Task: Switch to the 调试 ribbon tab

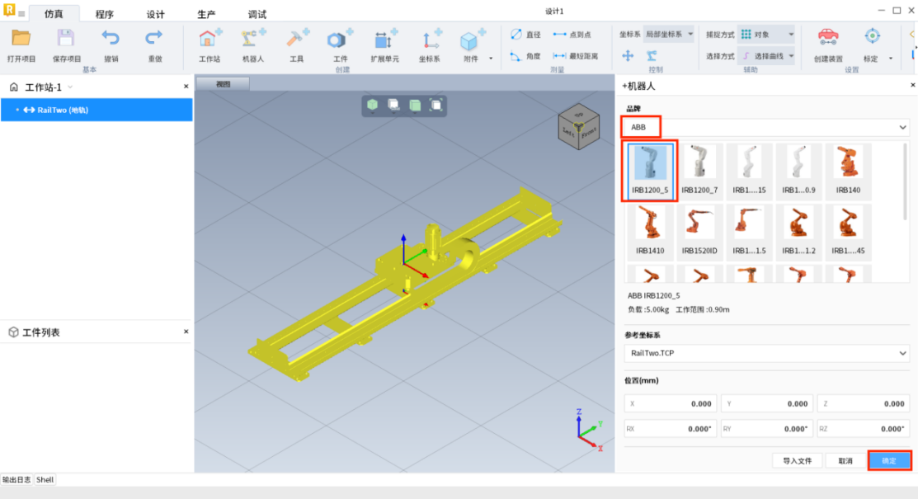Action: [257, 14]
